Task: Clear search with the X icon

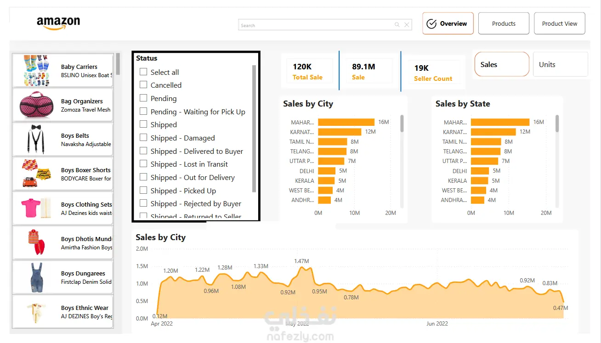Action: coord(407,25)
